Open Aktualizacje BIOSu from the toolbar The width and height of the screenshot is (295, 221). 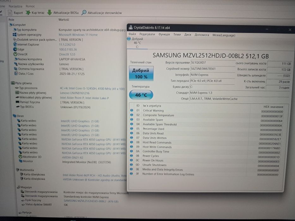[x=63, y=13]
